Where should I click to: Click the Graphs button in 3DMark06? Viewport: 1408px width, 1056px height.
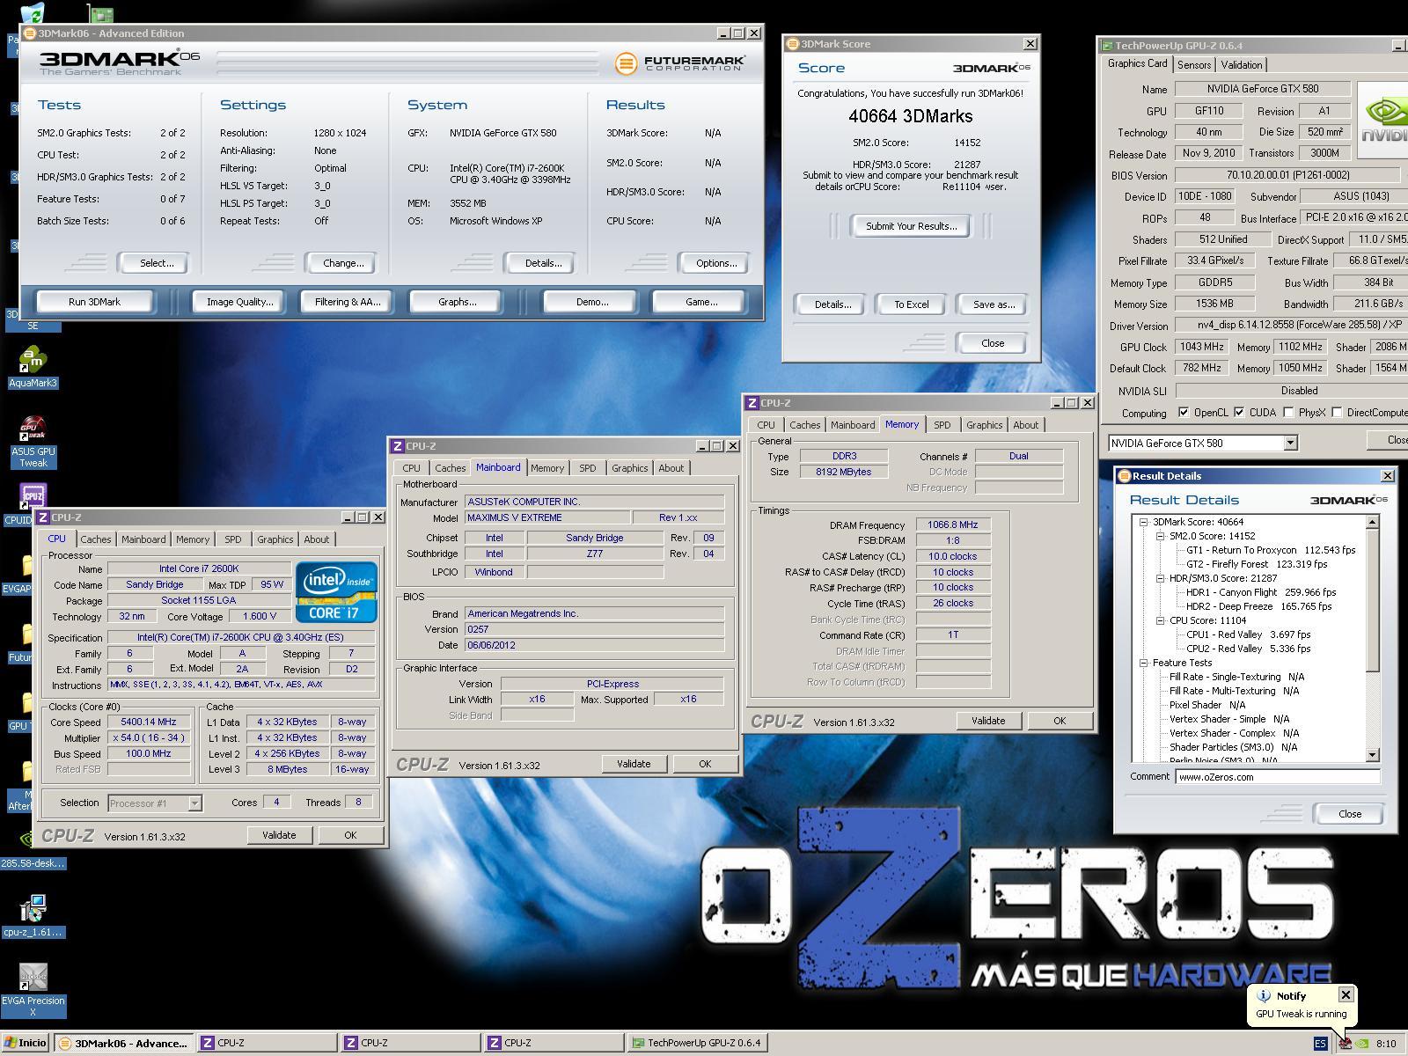[x=457, y=302]
